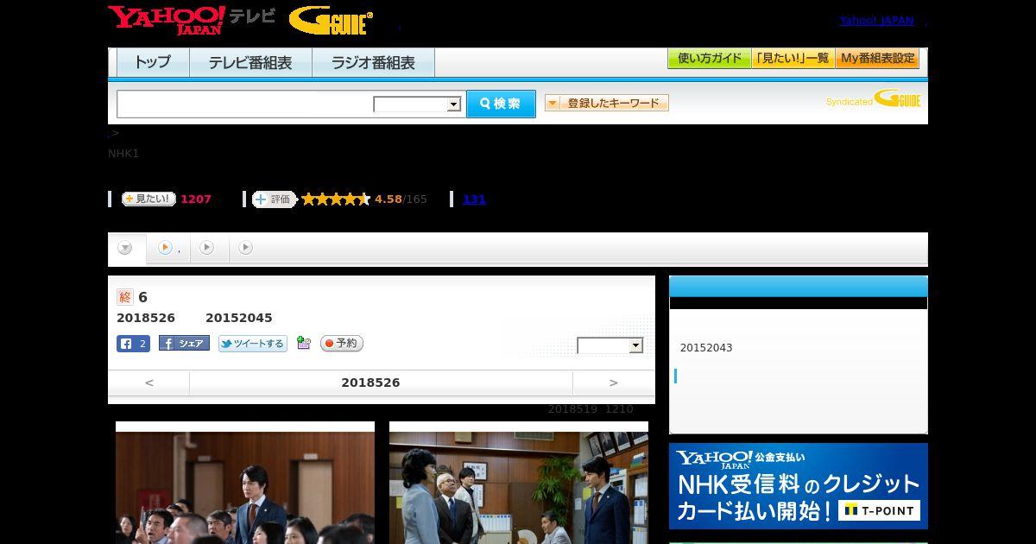
Task: Open the ラジオ番組表 tab
Action: click(x=373, y=63)
